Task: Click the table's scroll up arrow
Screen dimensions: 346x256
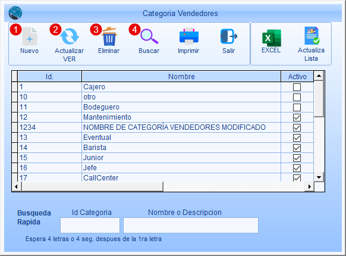Action: click(x=319, y=76)
